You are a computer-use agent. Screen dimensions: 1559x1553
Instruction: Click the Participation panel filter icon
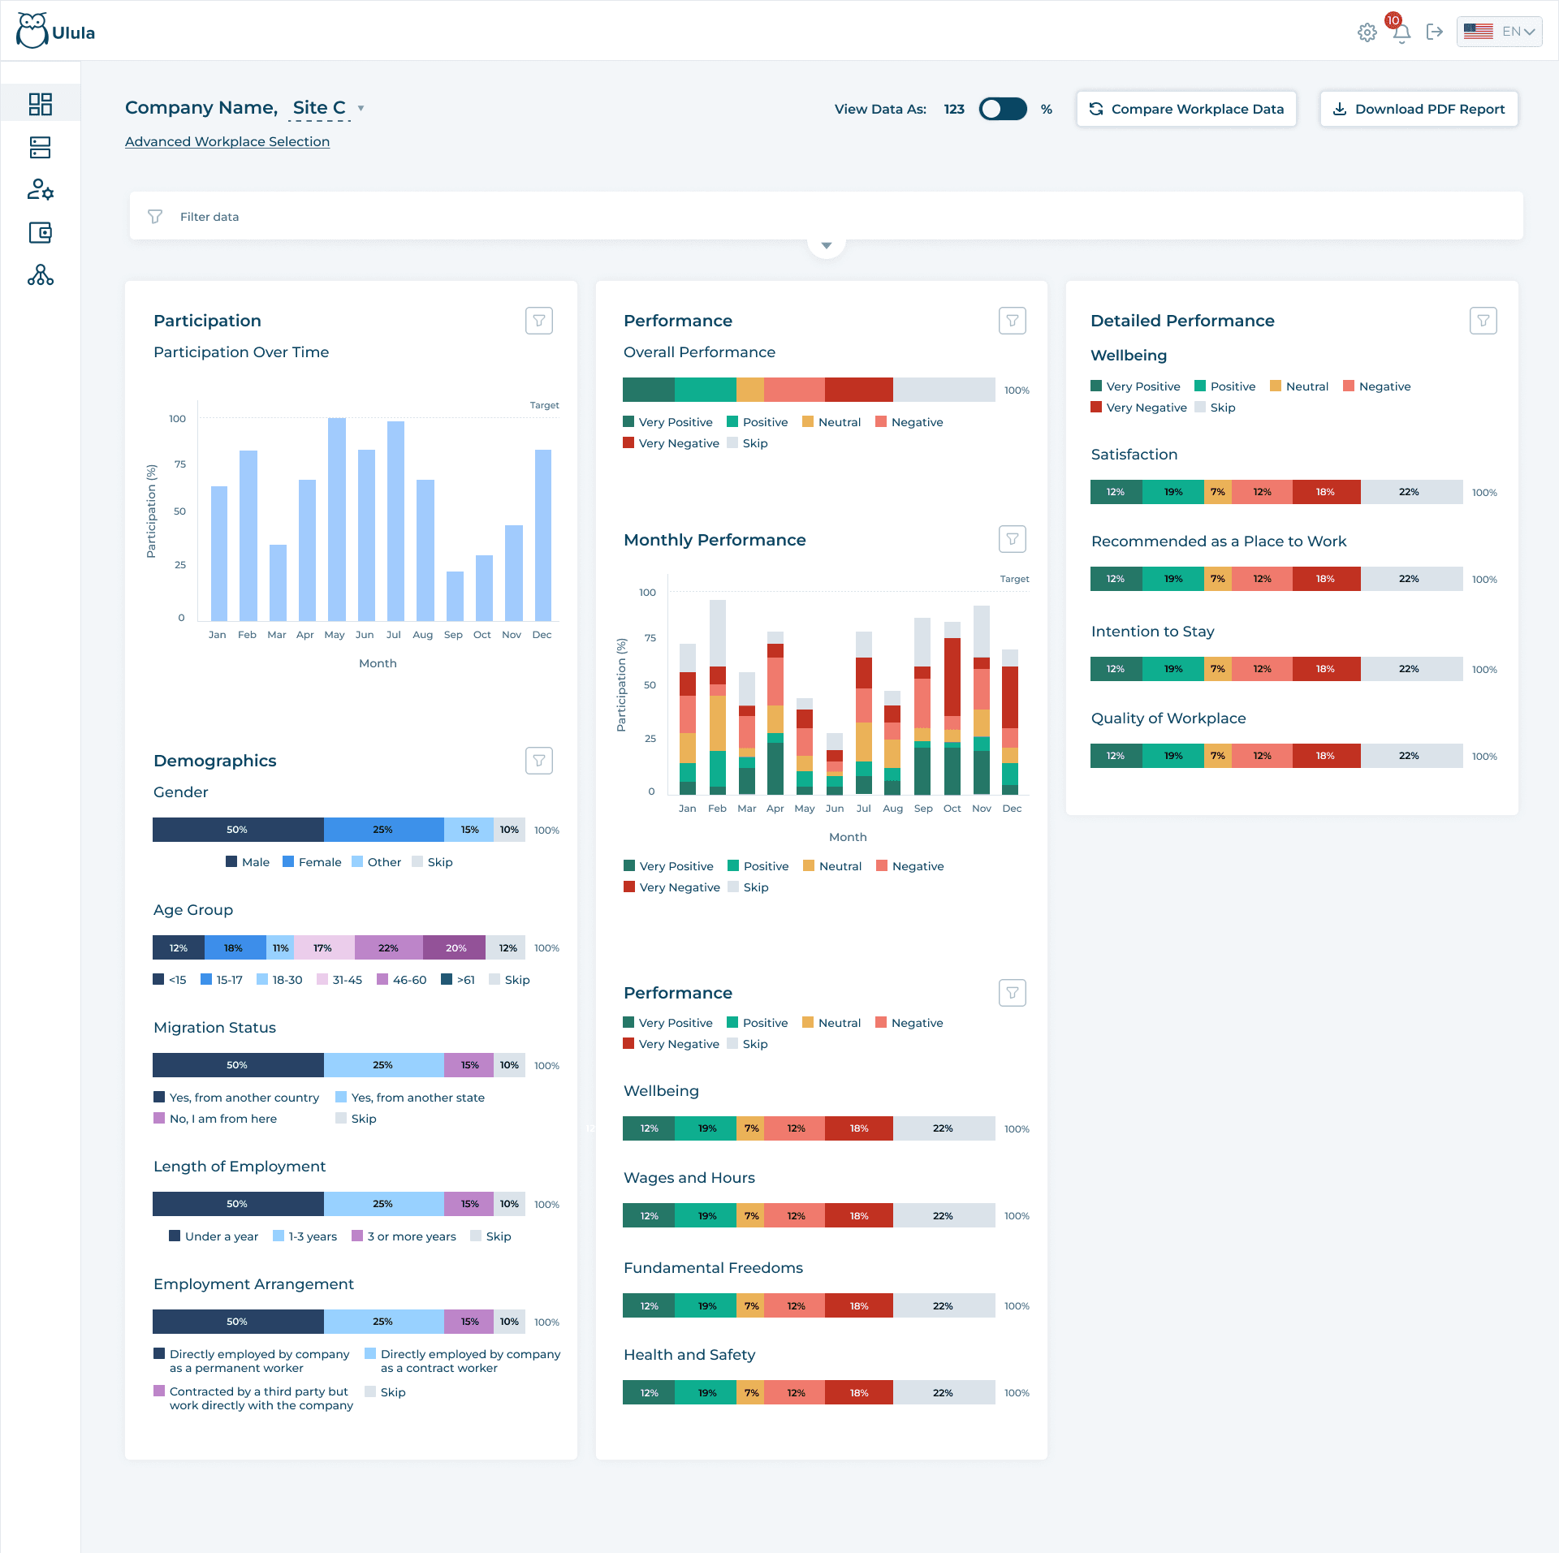coord(539,321)
